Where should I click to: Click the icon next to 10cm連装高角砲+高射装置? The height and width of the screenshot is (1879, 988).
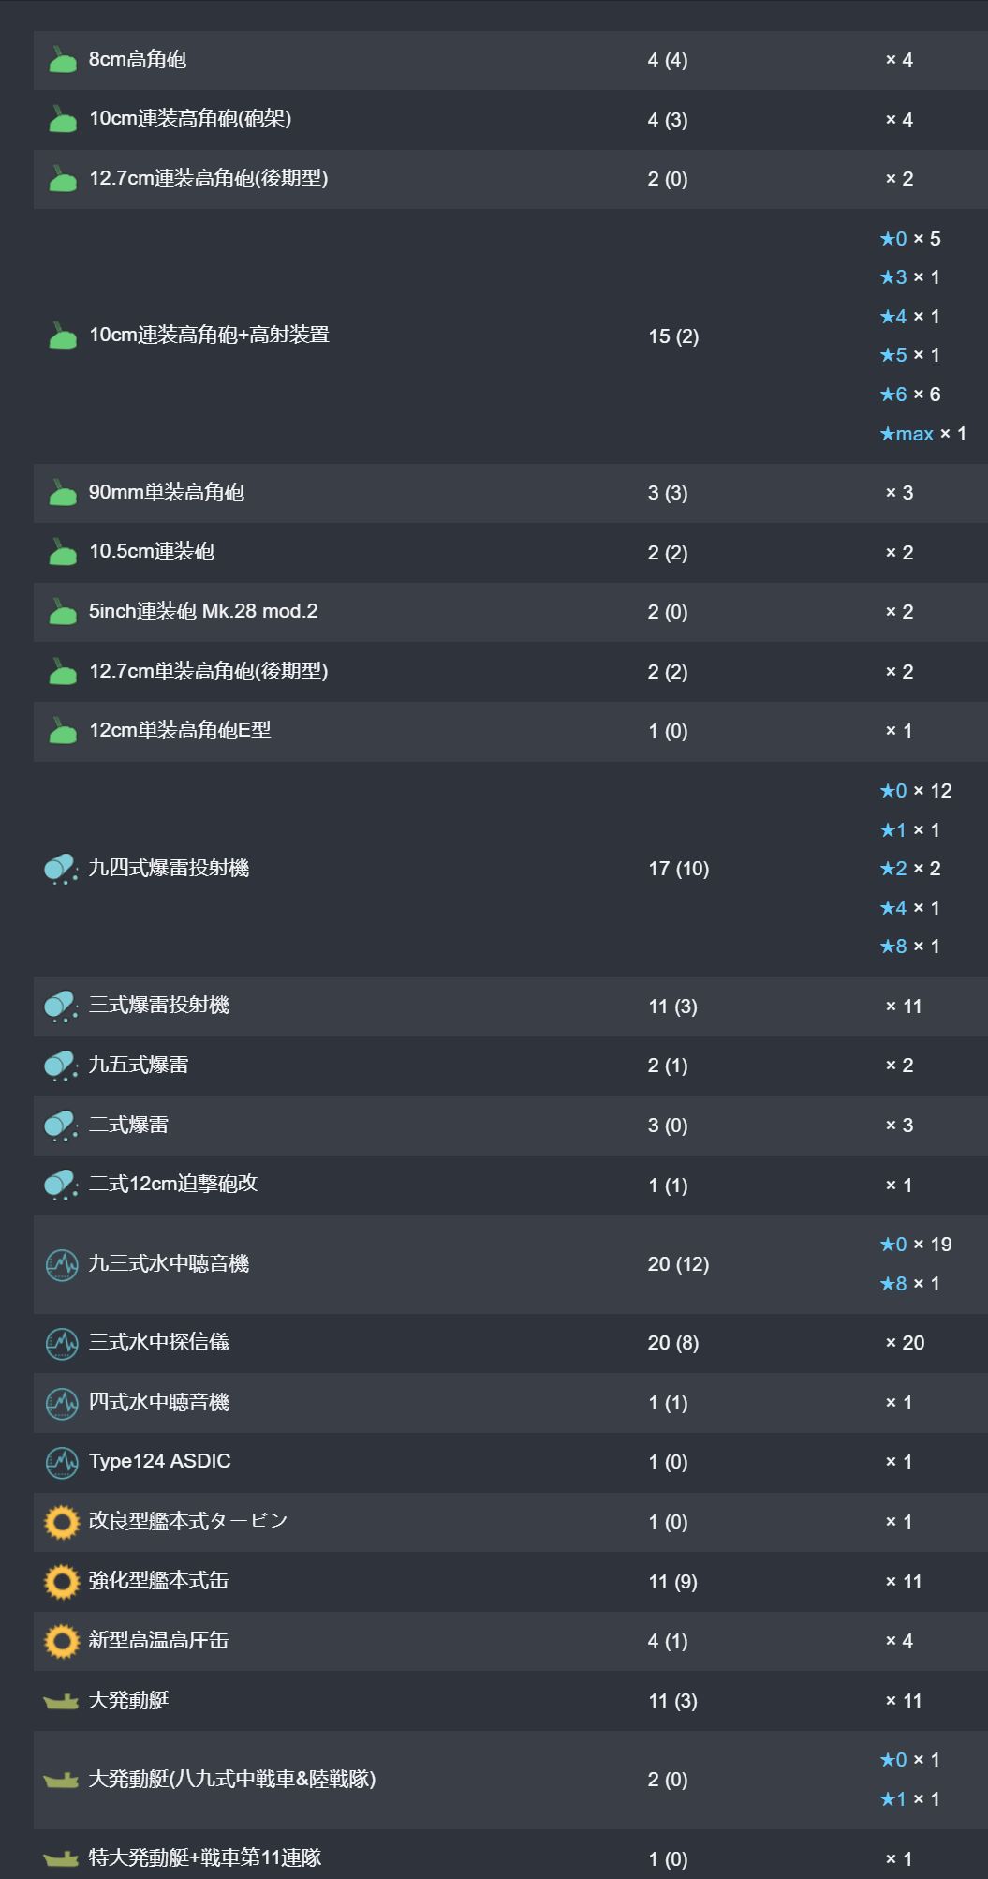(x=62, y=336)
